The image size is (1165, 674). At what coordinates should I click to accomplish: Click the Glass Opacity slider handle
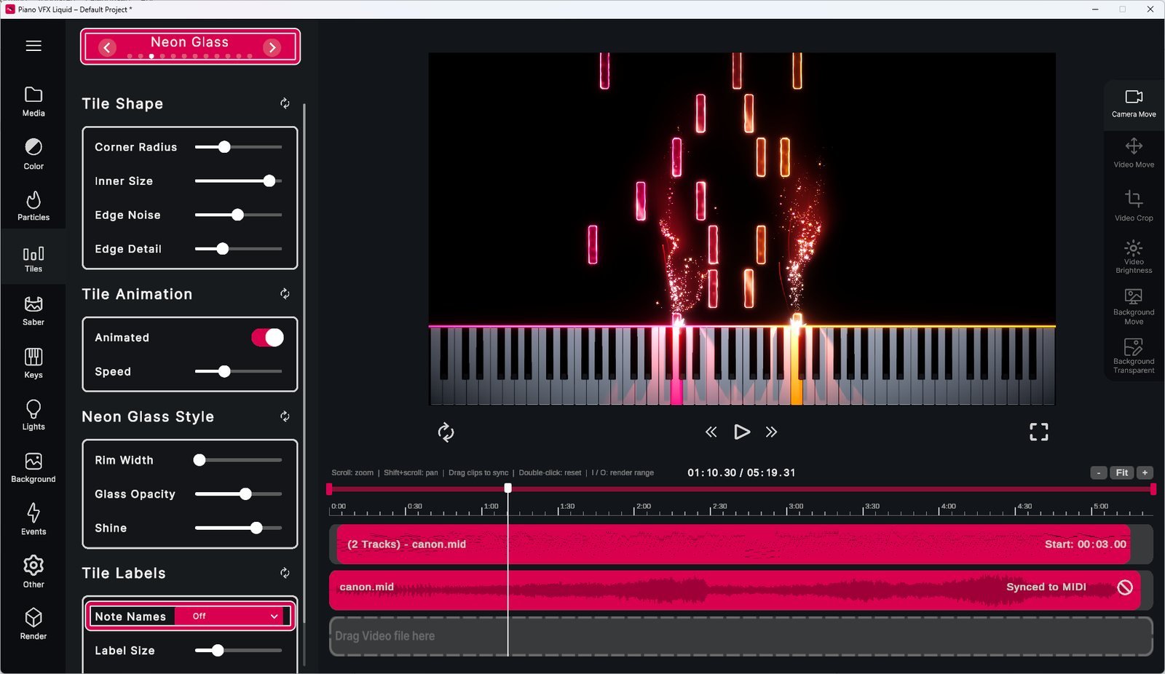[246, 494]
